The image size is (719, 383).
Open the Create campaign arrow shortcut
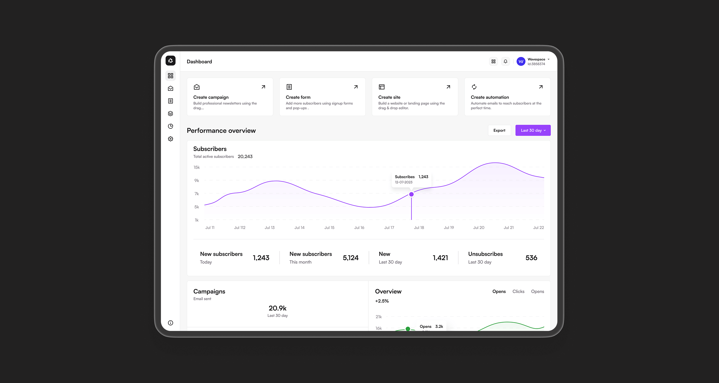pyautogui.click(x=263, y=87)
